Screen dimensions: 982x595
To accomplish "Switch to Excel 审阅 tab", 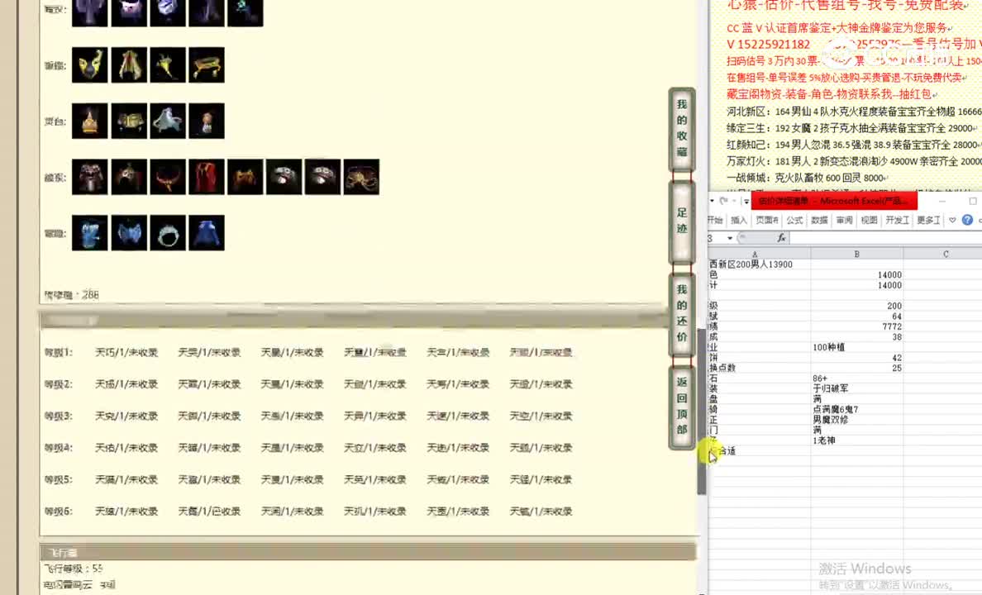I will pos(844,220).
